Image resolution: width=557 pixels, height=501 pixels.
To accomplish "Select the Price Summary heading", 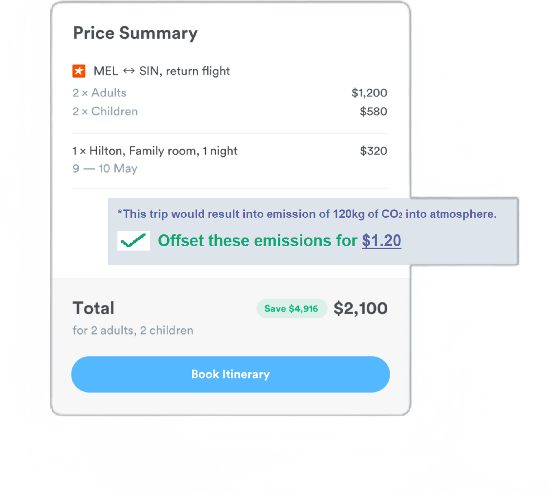I will pyautogui.click(x=135, y=33).
